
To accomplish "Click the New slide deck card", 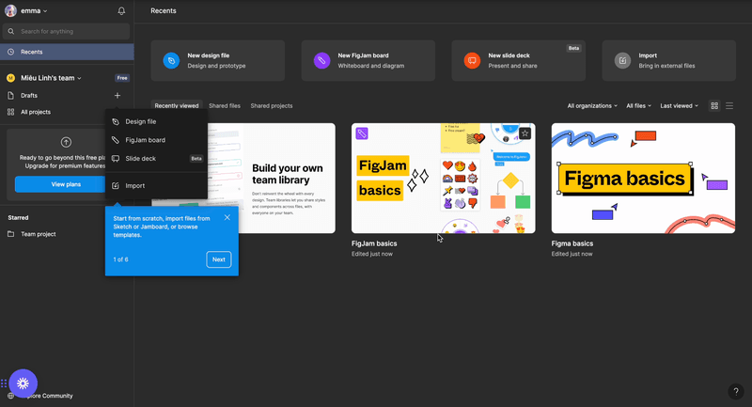I will [x=519, y=60].
